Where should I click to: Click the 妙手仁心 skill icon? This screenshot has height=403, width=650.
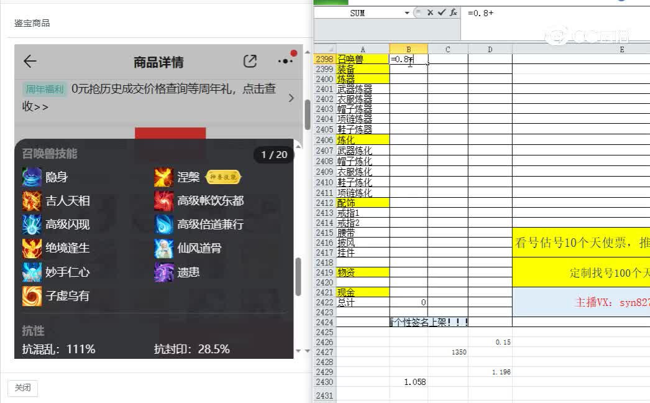[30, 272]
